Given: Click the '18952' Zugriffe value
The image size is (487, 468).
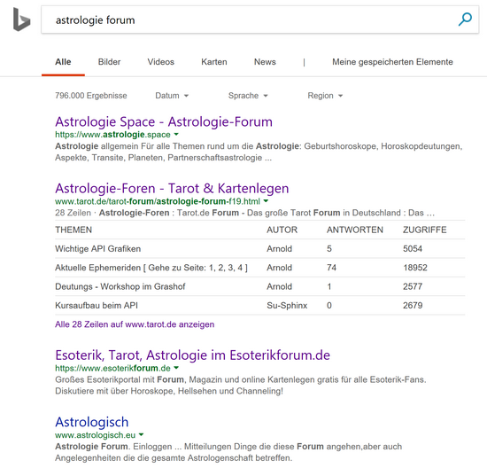Looking at the screenshot, I should point(415,268).
